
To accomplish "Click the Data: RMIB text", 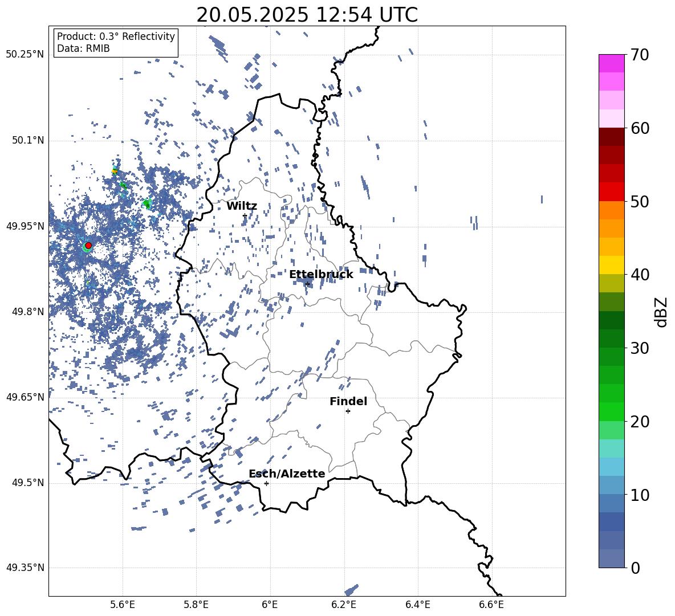I will tap(83, 48).
